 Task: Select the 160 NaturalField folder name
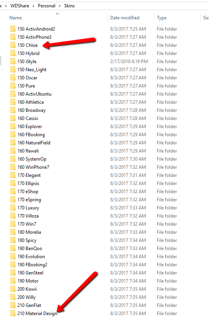click(34, 143)
